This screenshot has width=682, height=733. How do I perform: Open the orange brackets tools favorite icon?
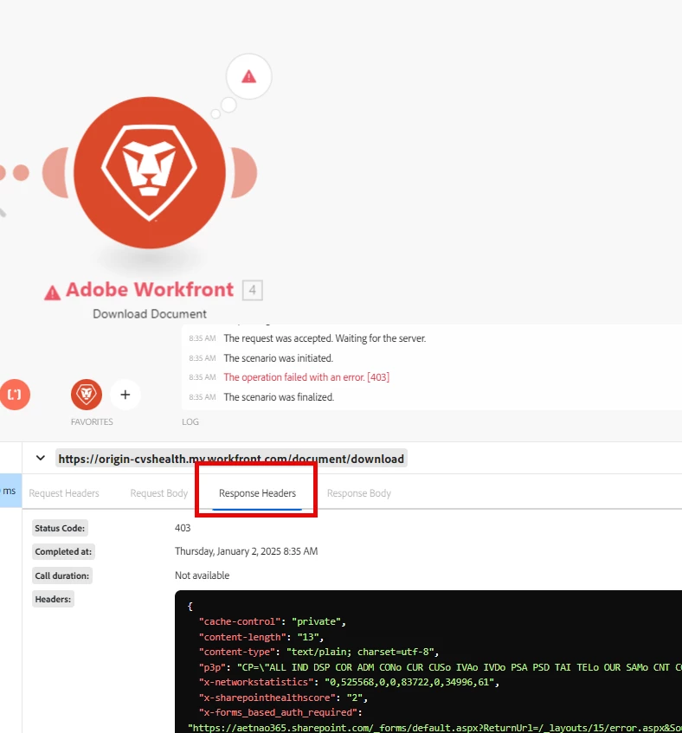click(x=15, y=395)
